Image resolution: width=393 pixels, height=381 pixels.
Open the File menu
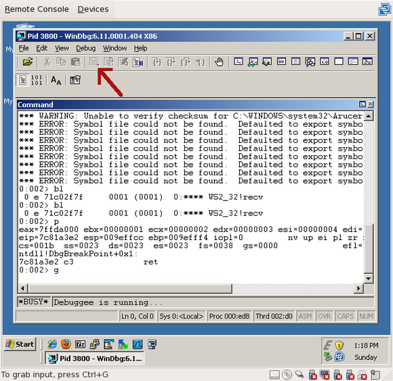coord(24,48)
